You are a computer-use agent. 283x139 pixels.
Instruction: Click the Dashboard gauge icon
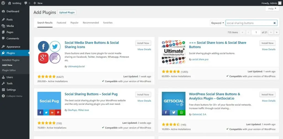(3, 11)
